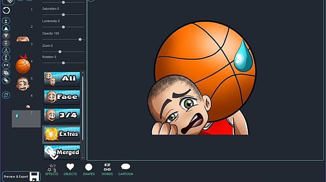Click the joystick-shaped position icon
Image resolution: width=326 pixels, height=182 pixels.
coord(6,50)
